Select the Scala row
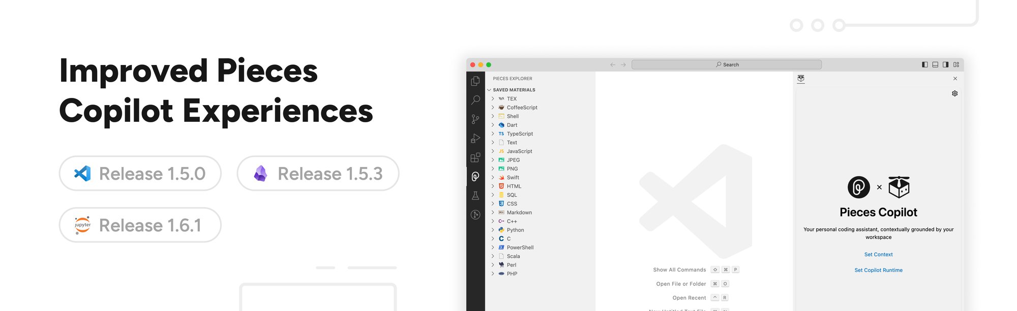 coord(540,256)
